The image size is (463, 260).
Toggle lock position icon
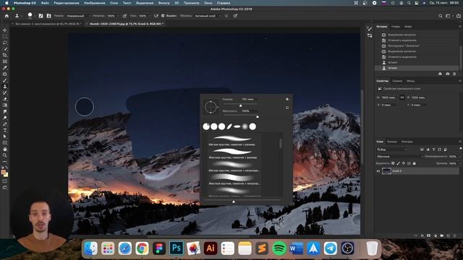(x=404, y=163)
